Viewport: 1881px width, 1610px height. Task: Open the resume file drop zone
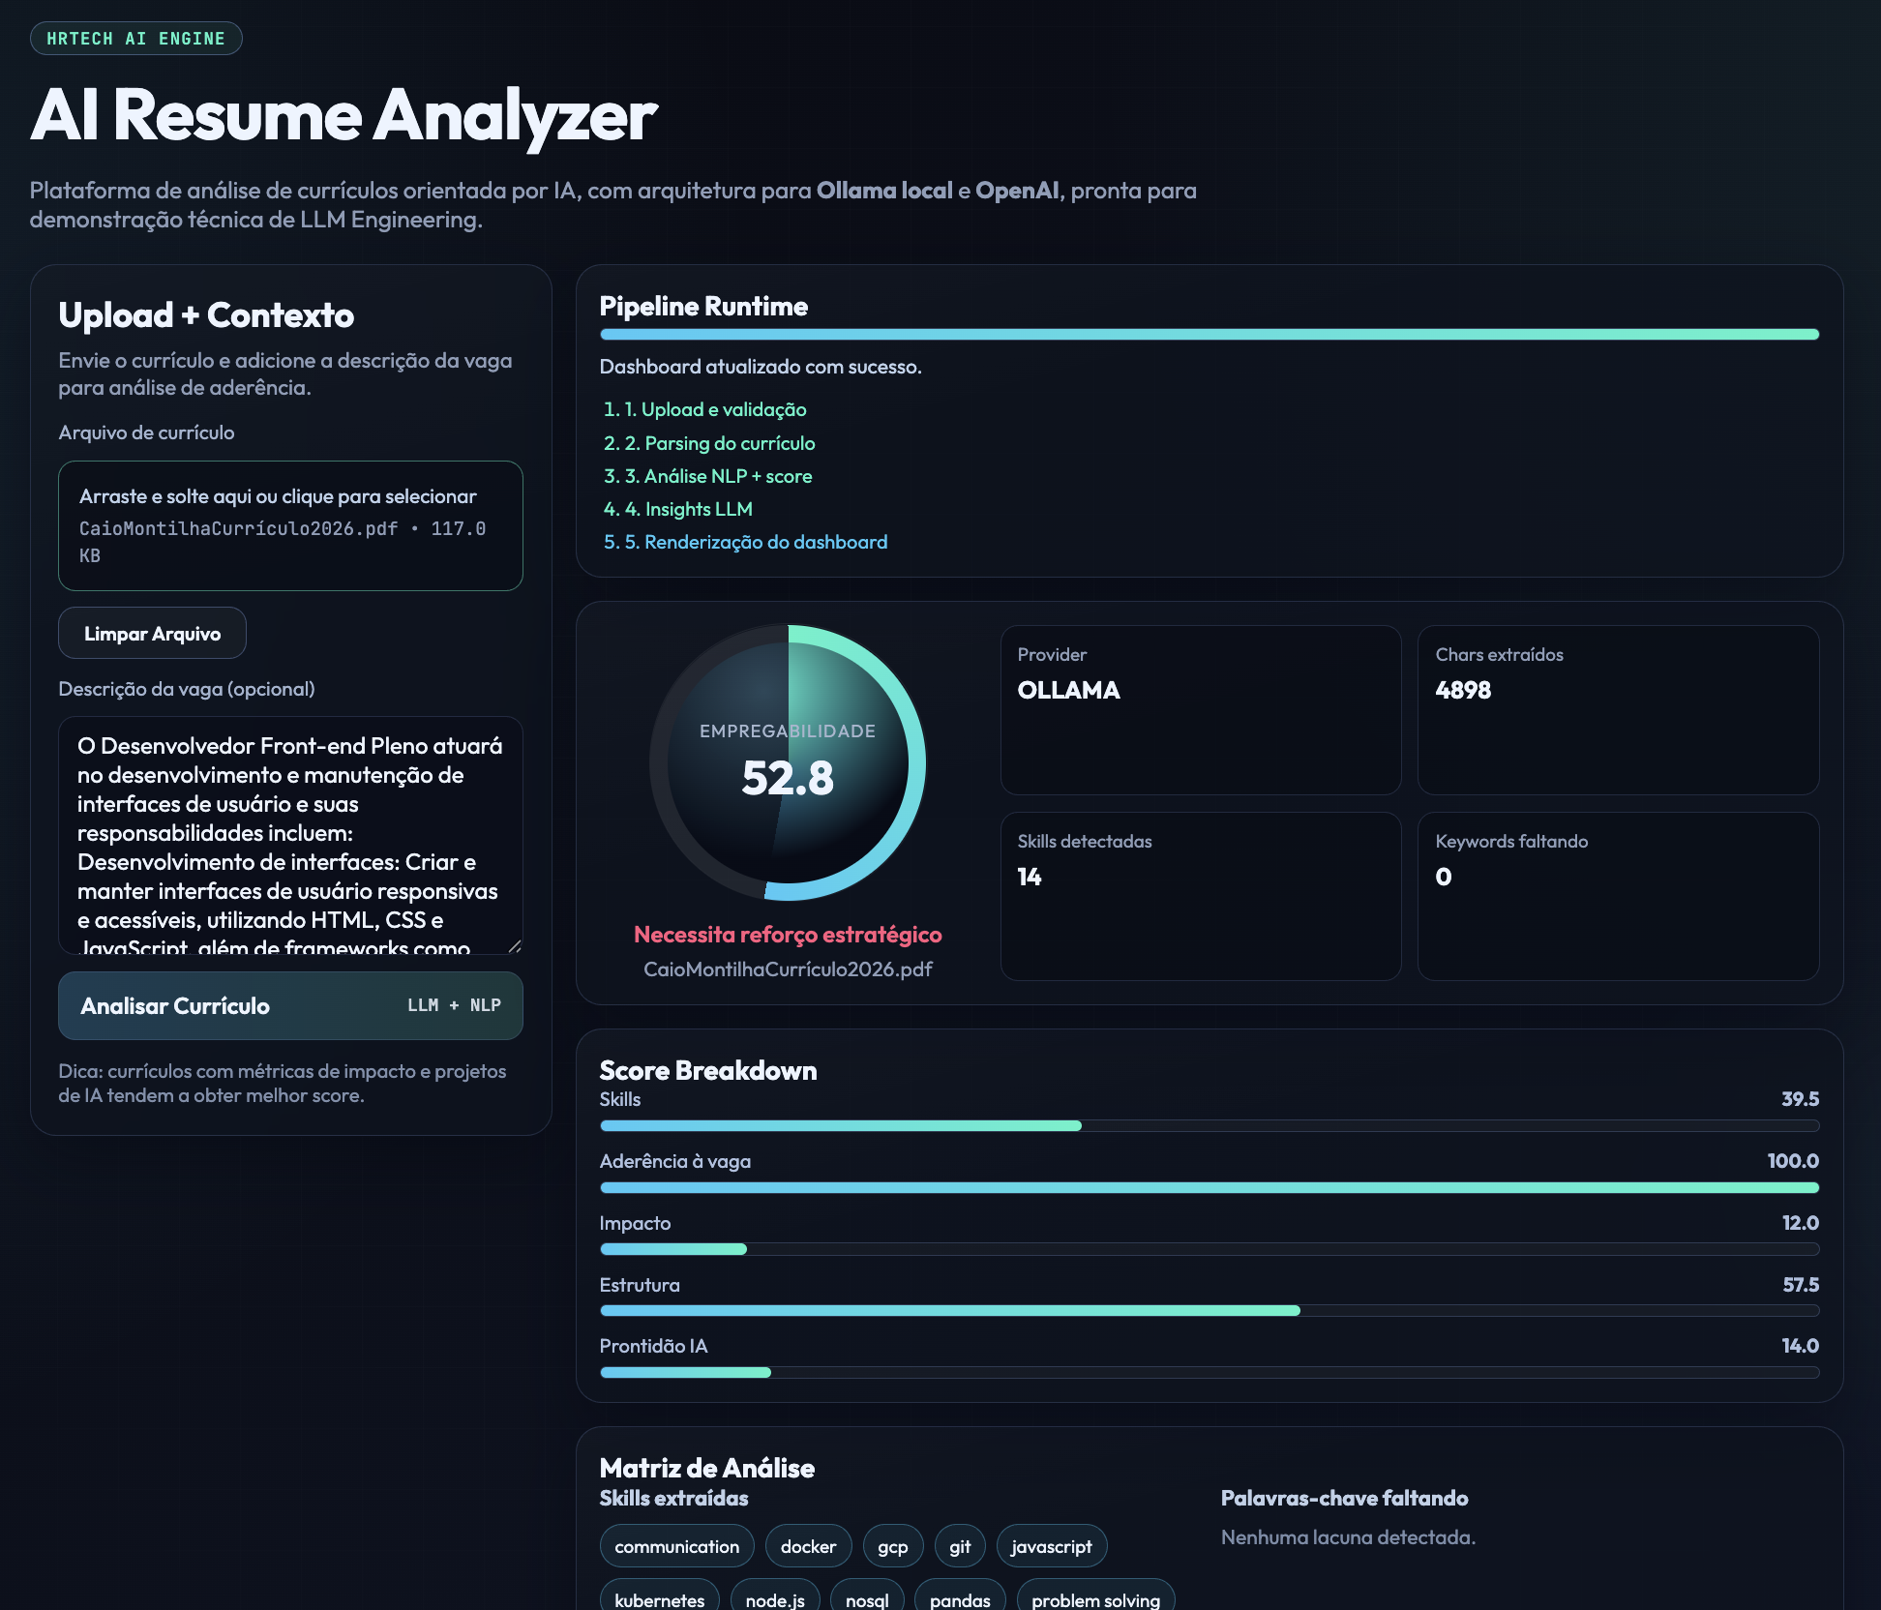(289, 525)
